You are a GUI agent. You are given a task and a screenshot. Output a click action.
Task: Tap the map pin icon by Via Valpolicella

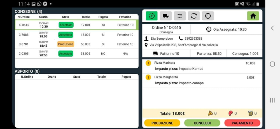click(146, 45)
